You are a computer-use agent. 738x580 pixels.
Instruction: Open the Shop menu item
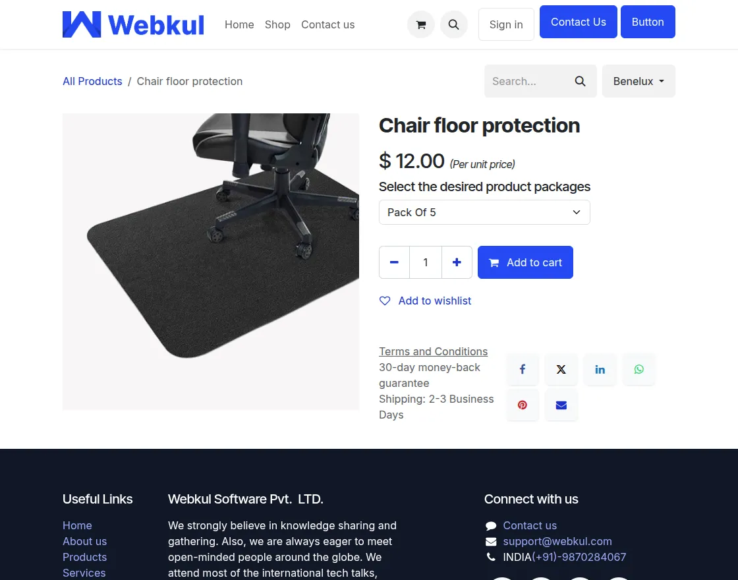(x=277, y=24)
